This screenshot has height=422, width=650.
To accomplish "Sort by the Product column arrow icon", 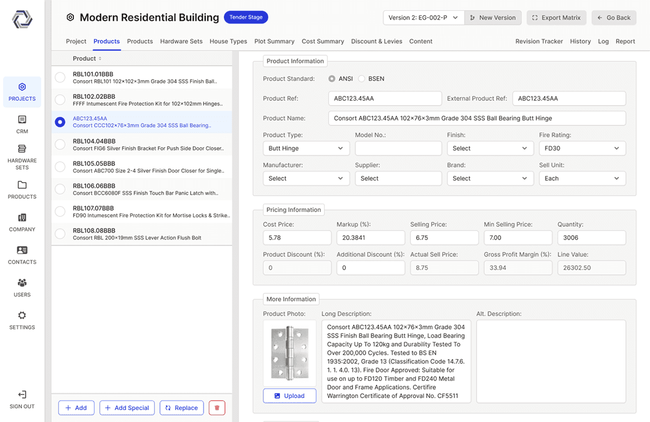I will pos(100,59).
